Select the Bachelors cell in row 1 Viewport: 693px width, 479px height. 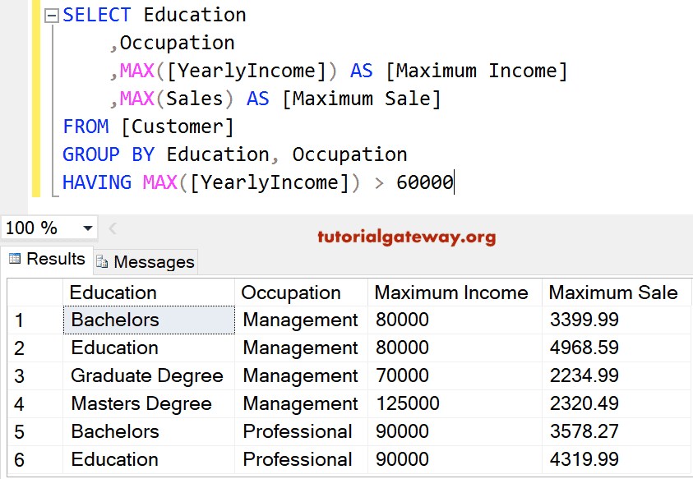115,320
